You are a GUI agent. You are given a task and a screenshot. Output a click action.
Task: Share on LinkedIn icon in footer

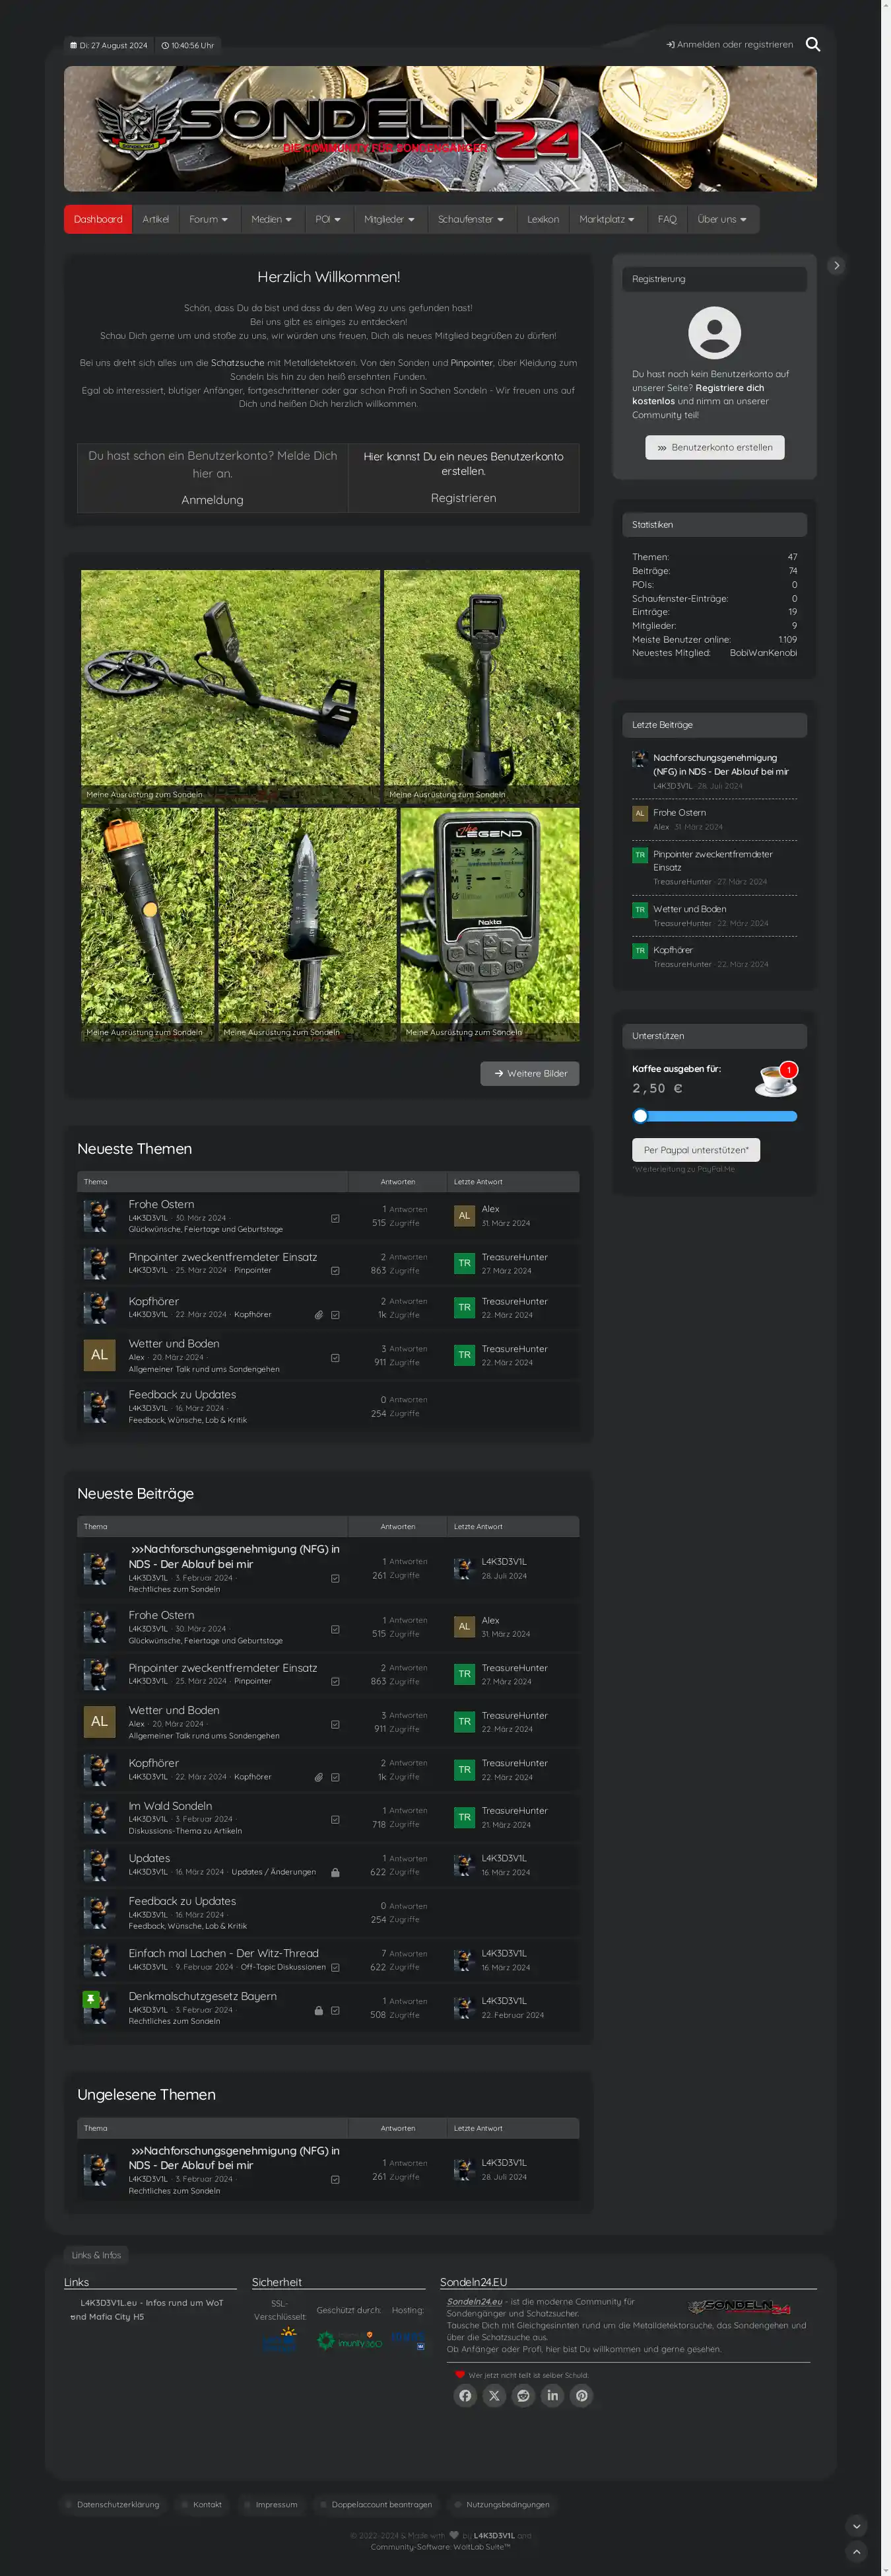click(552, 2395)
